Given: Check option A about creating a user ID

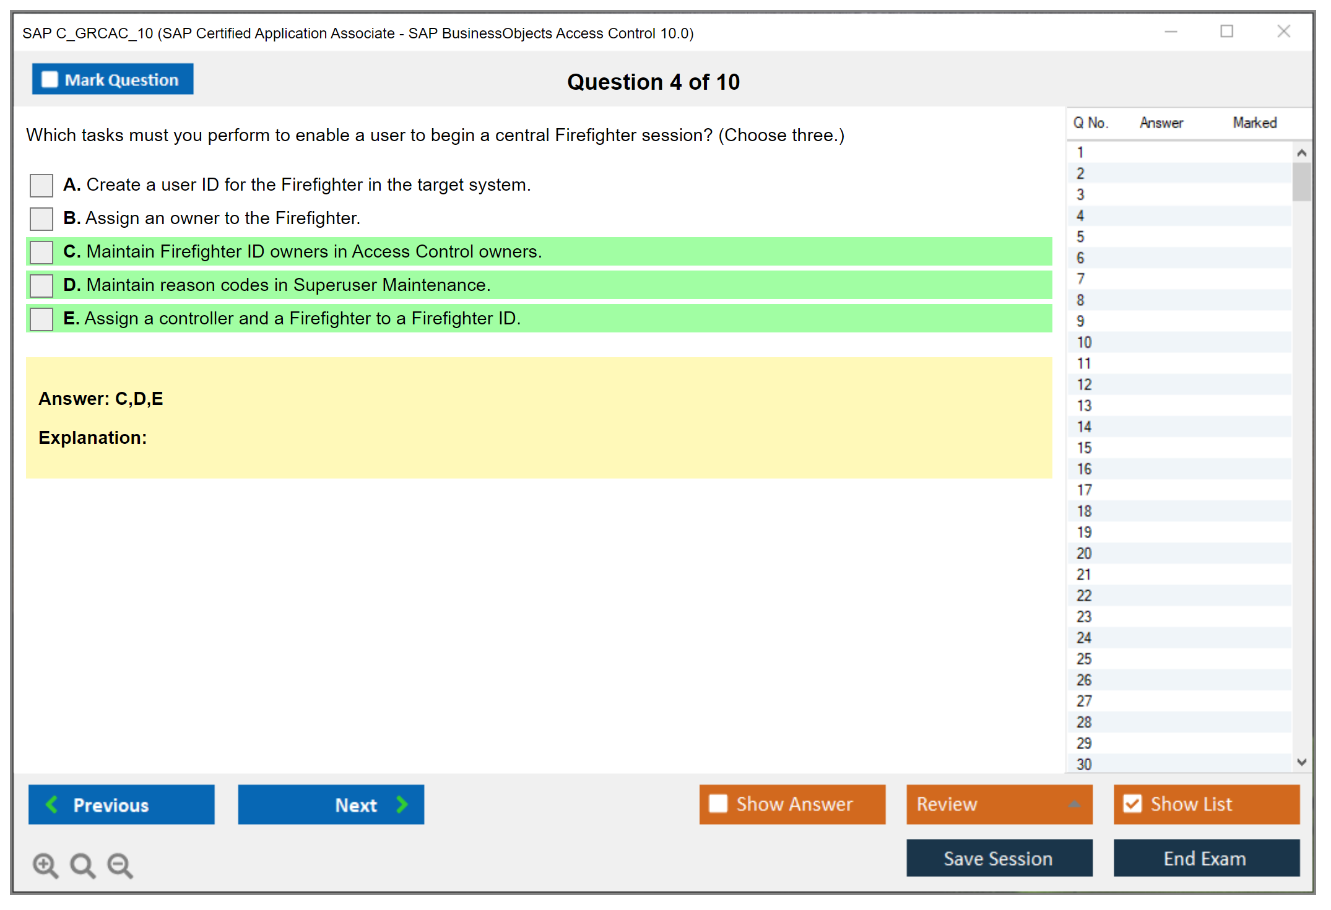Looking at the screenshot, I should coord(41,185).
